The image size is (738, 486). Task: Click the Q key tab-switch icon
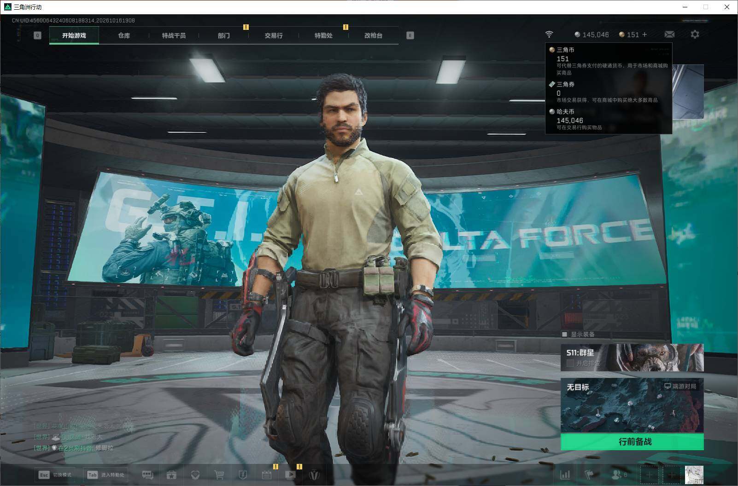(37, 35)
